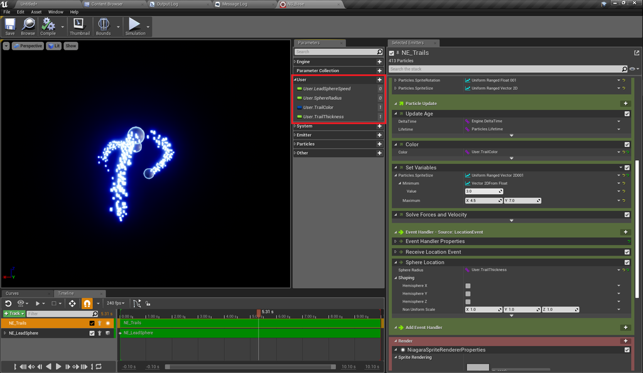The height and width of the screenshot is (373, 643).
Task: Collapse the User parameters section
Action: pos(295,80)
